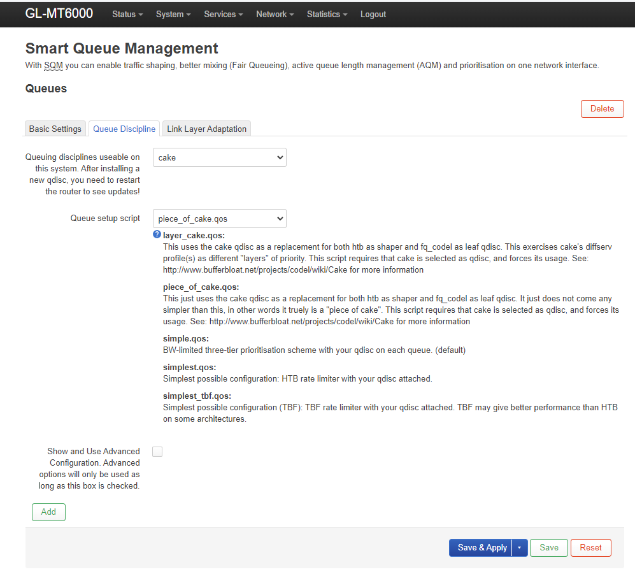The width and height of the screenshot is (635, 588).
Task: Open the Services menu
Action: [224, 14]
